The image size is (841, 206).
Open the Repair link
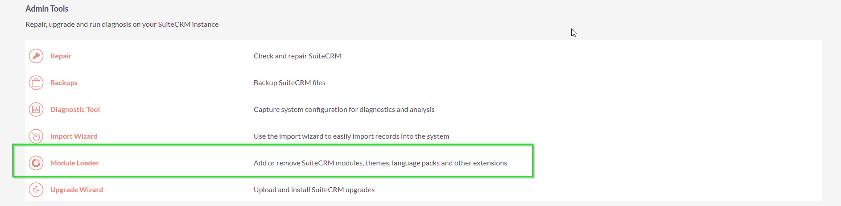tap(61, 56)
